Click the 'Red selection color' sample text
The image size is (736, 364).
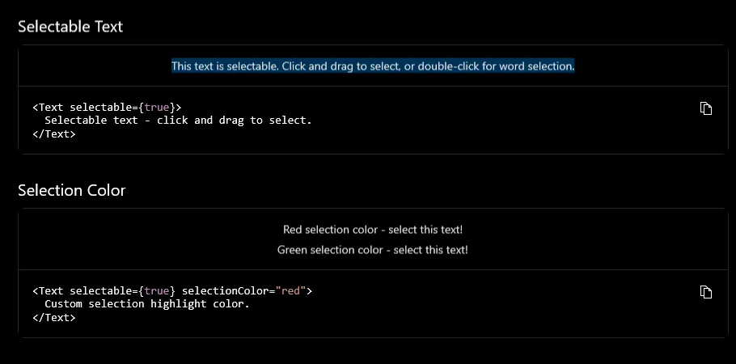coord(373,230)
